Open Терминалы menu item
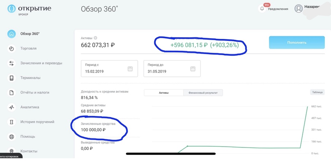The image size is (331, 161). click(30, 78)
